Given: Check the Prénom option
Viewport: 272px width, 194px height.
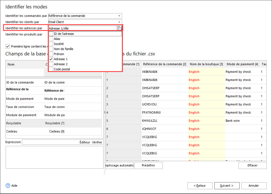Looking at the screenshot, I should point(51,54).
